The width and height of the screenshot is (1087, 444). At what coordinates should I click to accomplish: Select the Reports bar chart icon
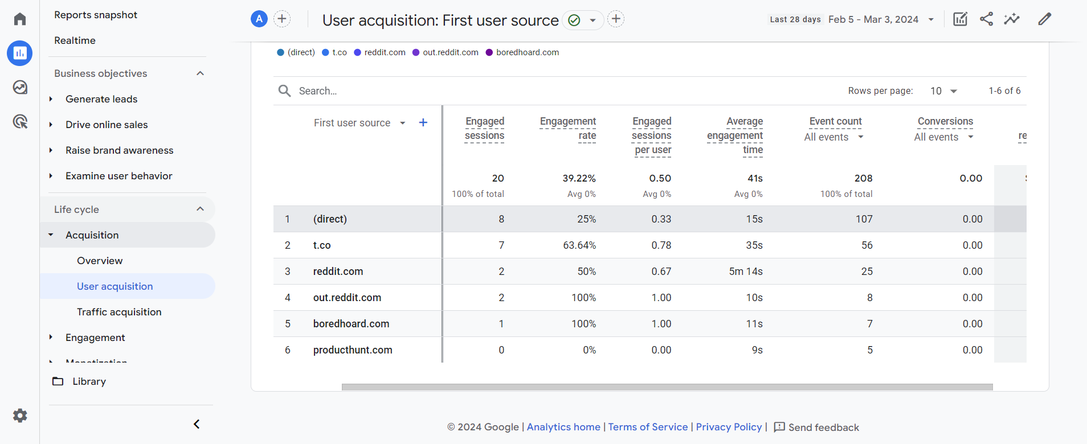pyautogui.click(x=20, y=53)
